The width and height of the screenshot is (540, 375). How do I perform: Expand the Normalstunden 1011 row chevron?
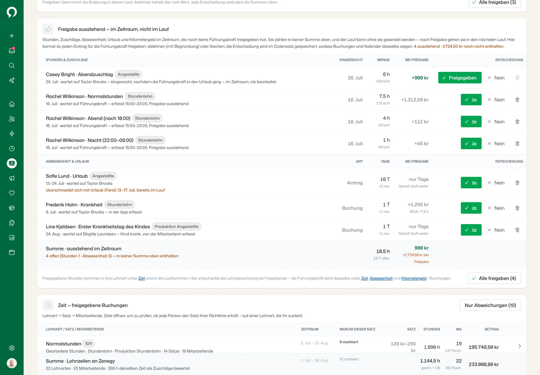point(519,346)
